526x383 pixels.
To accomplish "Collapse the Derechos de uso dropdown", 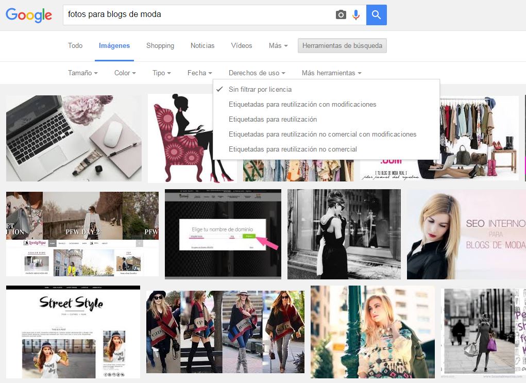I will coord(257,73).
